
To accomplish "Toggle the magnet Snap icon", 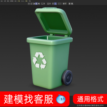I will (48, 4).
